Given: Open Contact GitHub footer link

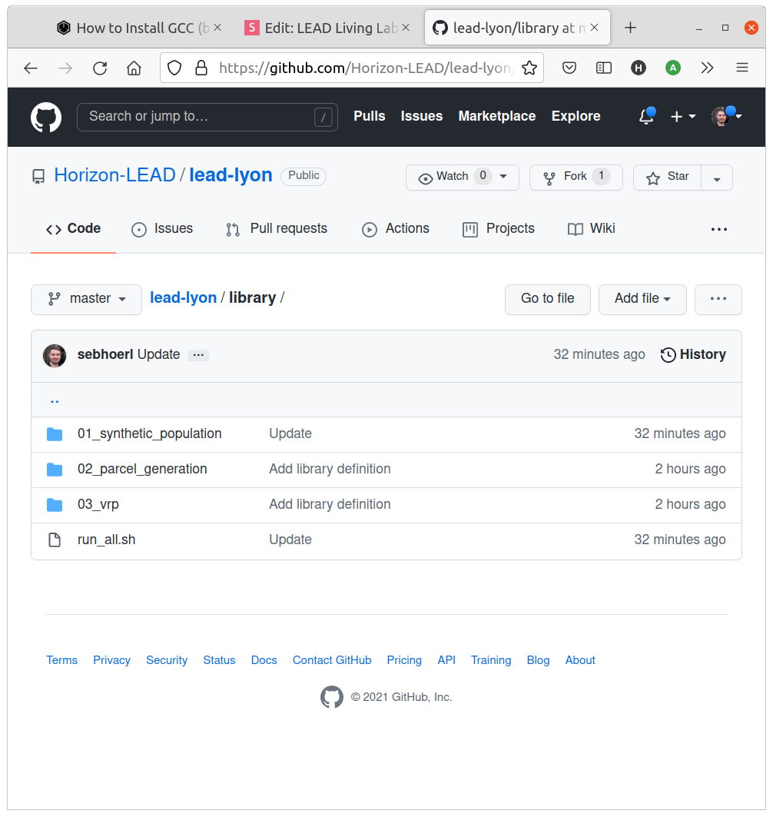Looking at the screenshot, I should (332, 661).
